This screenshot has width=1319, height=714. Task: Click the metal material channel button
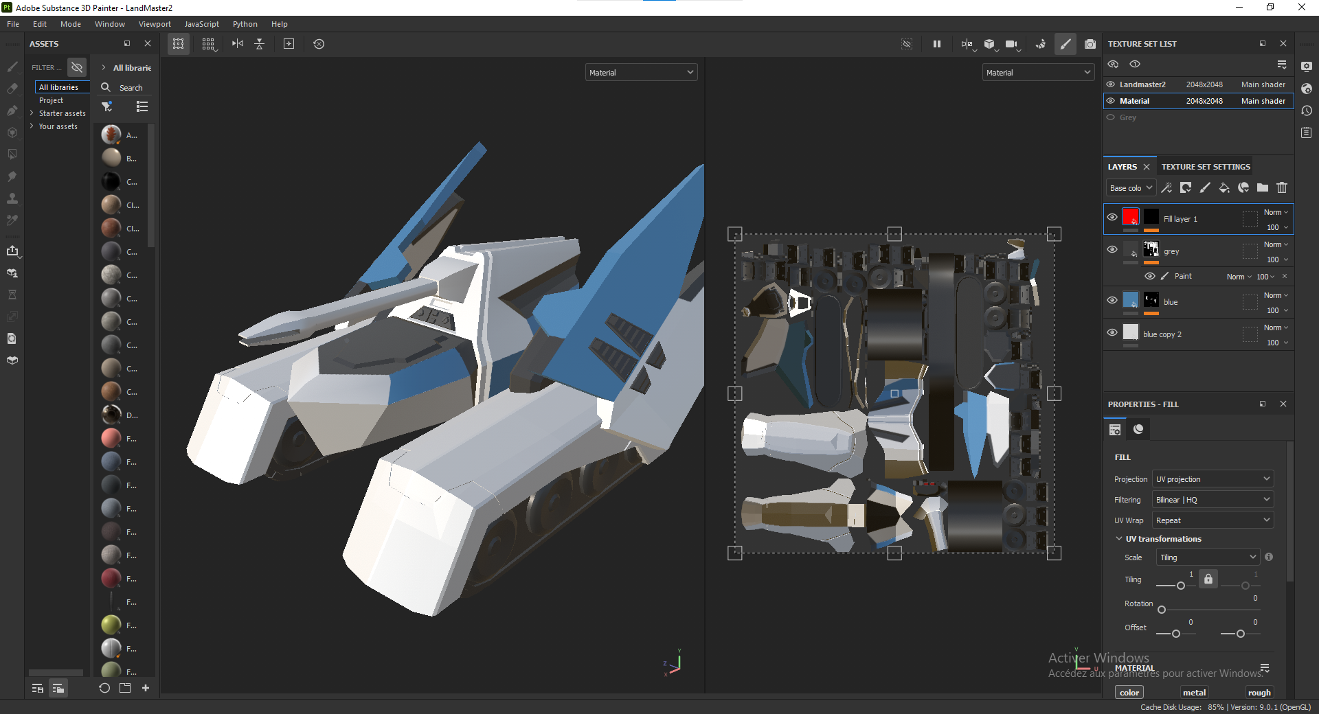click(x=1194, y=693)
